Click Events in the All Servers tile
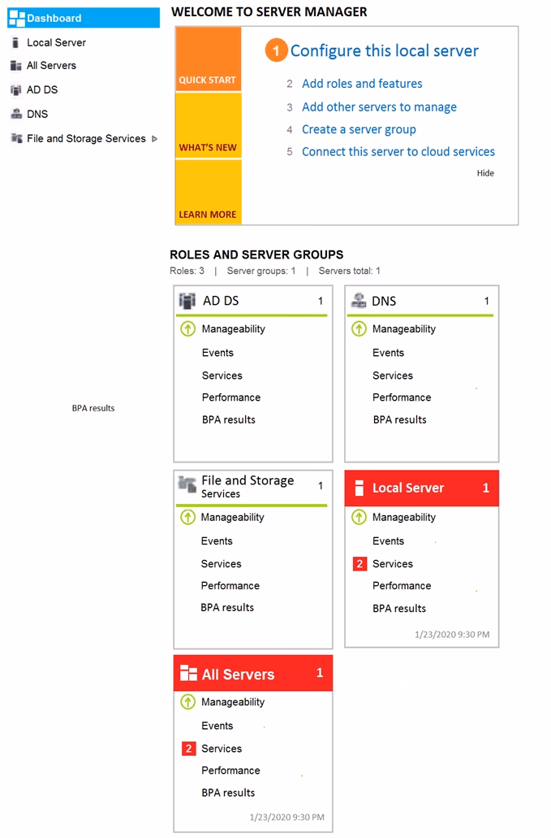Screen dimensions: 551x838 (217, 726)
